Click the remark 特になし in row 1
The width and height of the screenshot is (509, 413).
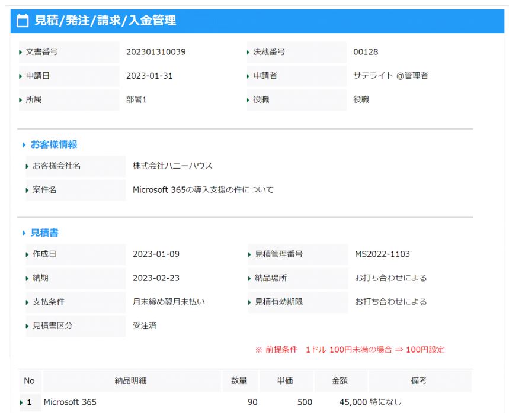pos(386,402)
